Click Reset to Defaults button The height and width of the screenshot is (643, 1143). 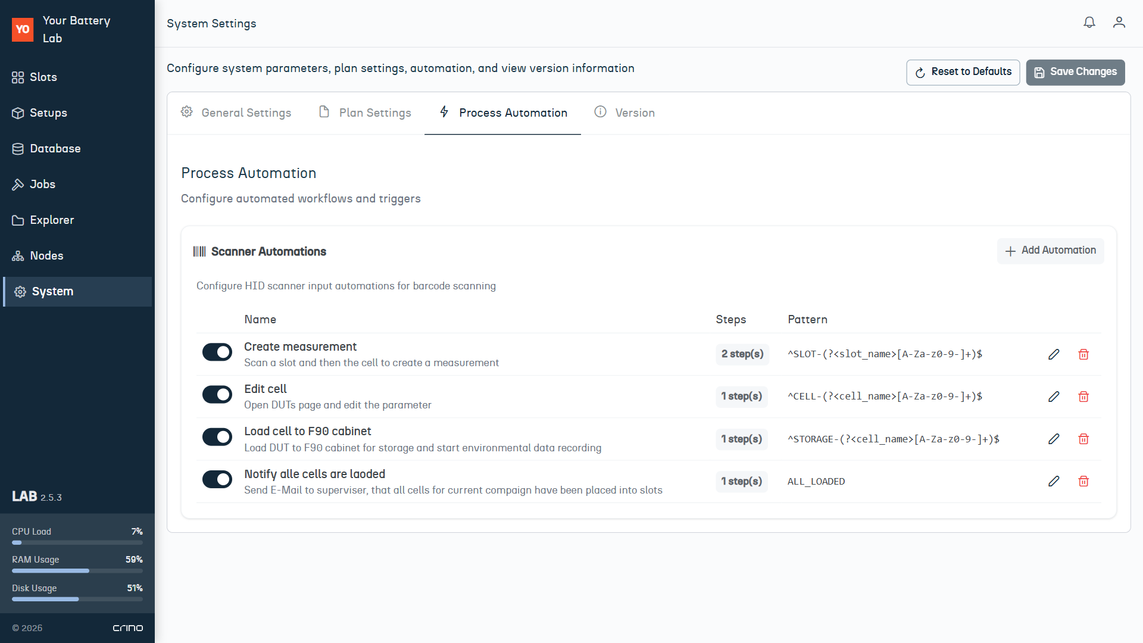click(x=963, y=72)
